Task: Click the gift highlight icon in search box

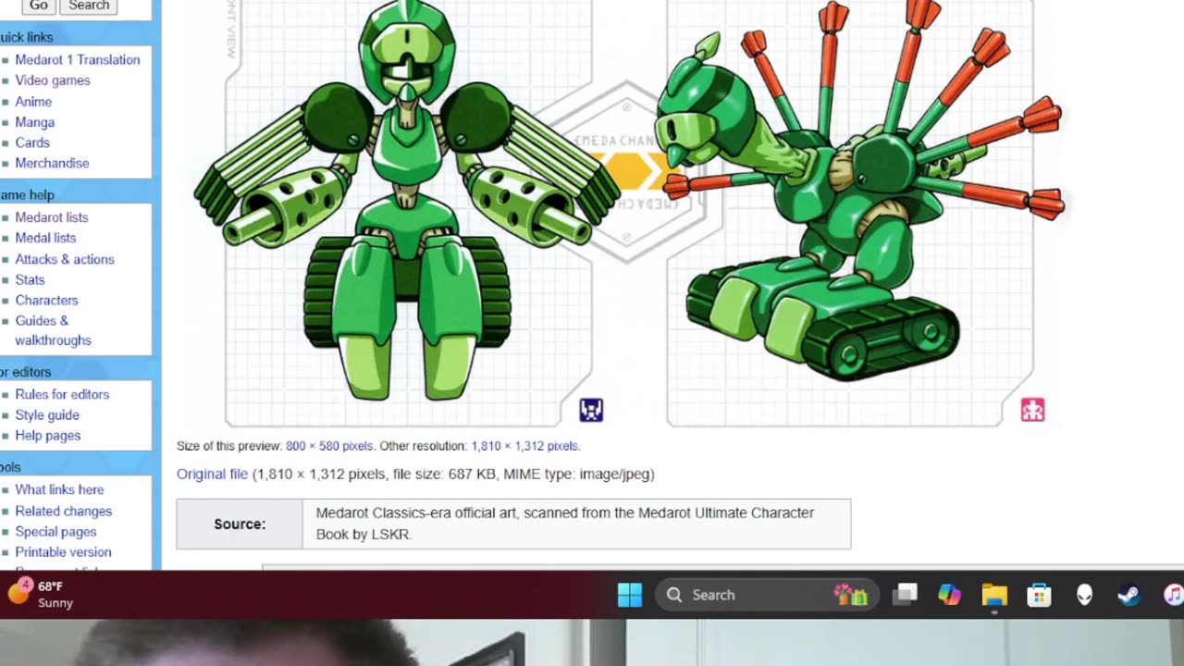Action: tap(850, 595)
